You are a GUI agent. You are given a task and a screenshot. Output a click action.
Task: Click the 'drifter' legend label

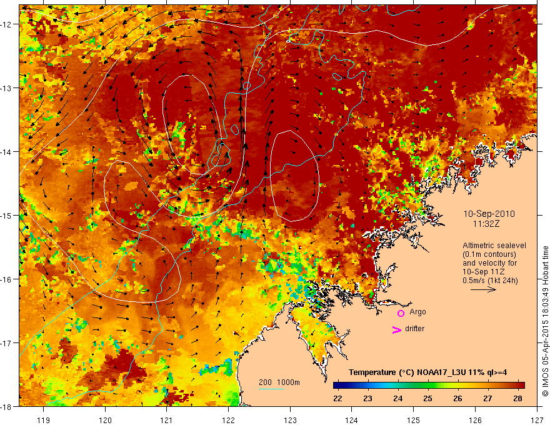414,329
